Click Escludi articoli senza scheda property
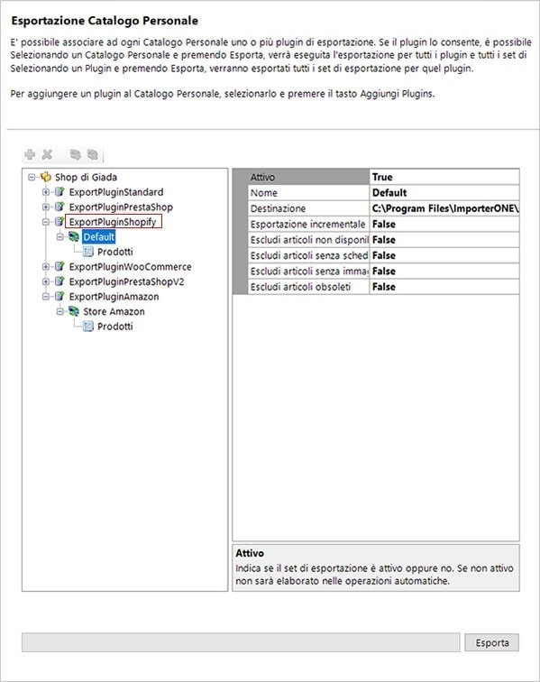The image size is (540, 682). pyautogui.click(x=308, y=255)
